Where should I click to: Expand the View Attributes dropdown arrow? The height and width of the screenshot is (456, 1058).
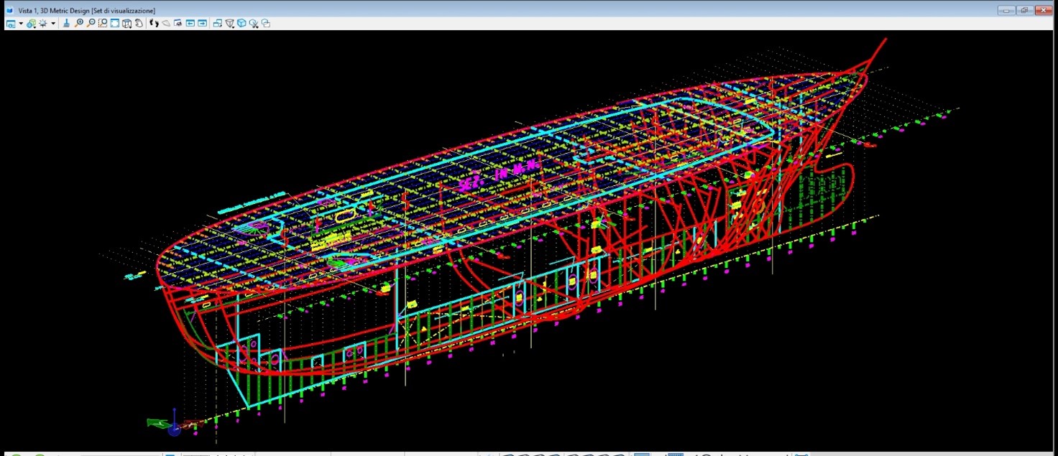point(20,24)
